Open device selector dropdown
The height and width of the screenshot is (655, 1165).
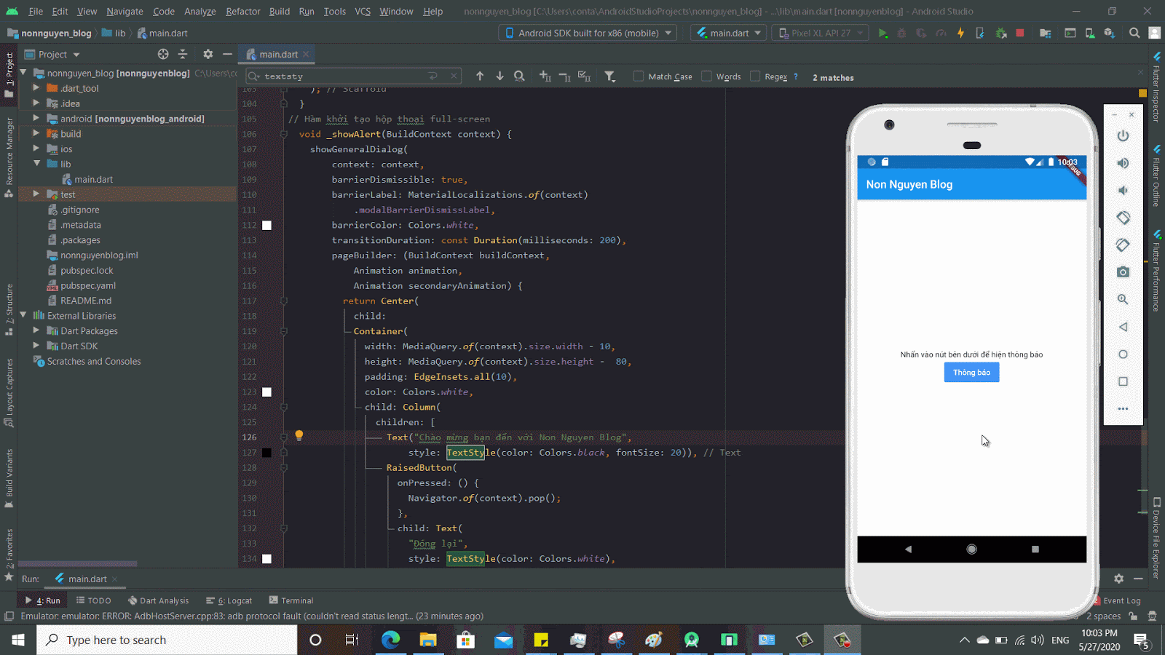(x=588, y=33)
